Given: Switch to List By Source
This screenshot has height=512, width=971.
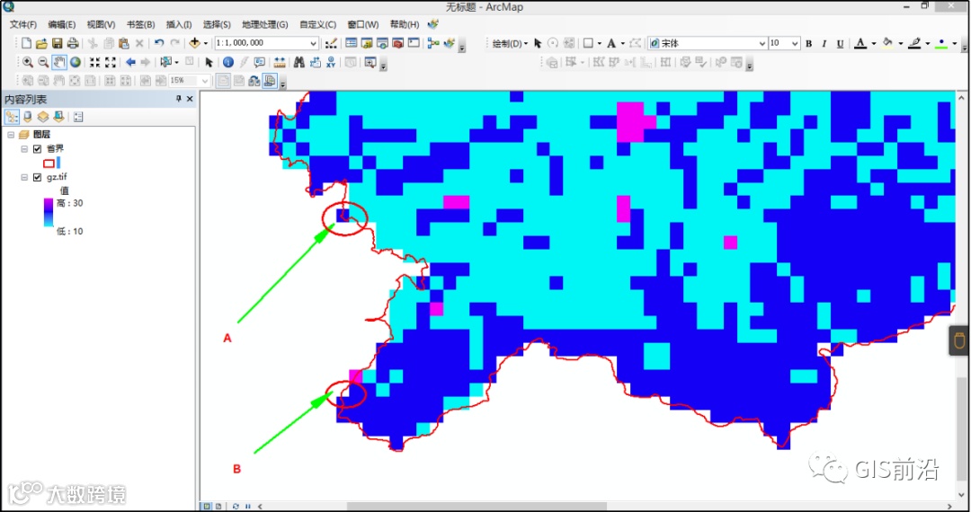Looking at the screenshot, I should (27, 117).
